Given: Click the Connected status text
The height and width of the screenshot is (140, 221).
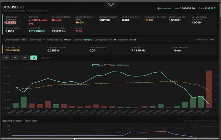Looking at the screenshot, I should tap(165, 8).
